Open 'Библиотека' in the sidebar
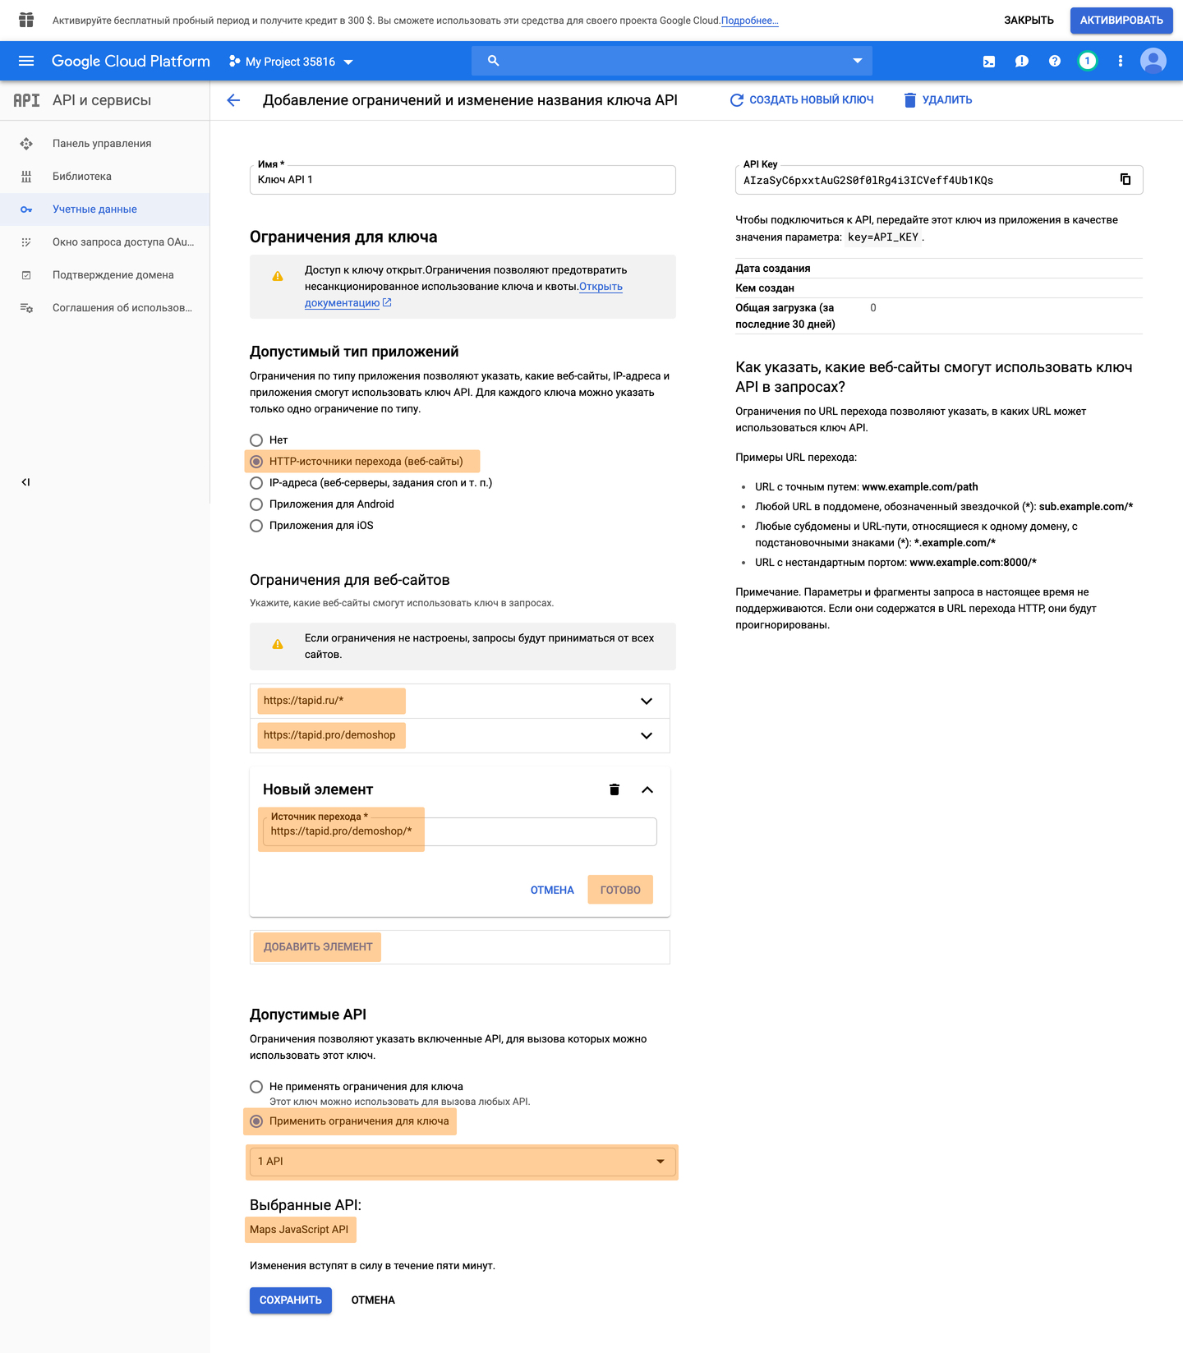The height and width of the screenshot is (1353, 1183). click(x=82, y=177)
